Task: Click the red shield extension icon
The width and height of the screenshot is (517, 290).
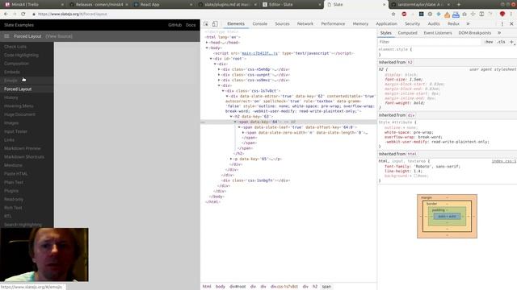Action: [502, 14]
